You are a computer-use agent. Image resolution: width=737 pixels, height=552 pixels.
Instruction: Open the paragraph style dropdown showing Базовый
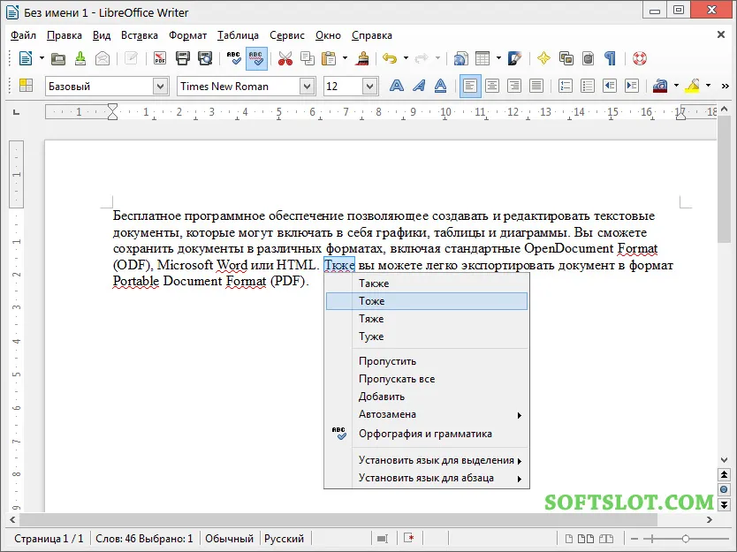coord(160,87)
